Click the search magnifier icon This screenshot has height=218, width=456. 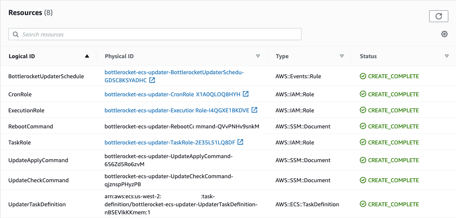coord(15,34)
